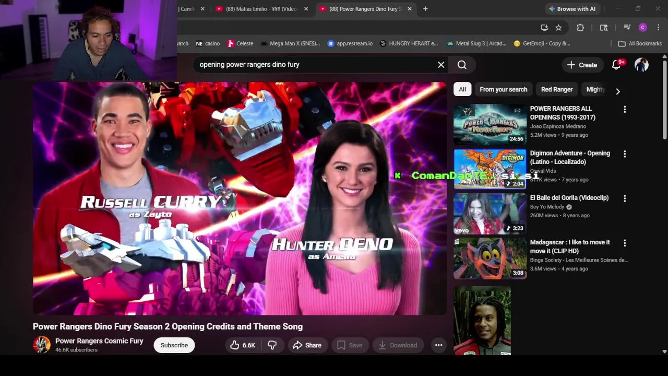Click El Baile del Gorila (Videoclip) title
Image resolution: width=668 pixels, height=376 pixels.
569,198
